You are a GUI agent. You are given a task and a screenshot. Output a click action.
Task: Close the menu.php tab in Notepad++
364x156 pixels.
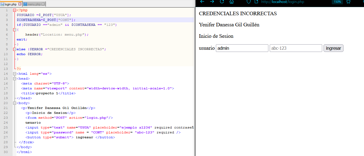click(43, 4)
